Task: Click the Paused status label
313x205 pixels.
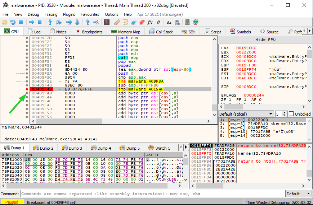Action: [x=12, y=202]
